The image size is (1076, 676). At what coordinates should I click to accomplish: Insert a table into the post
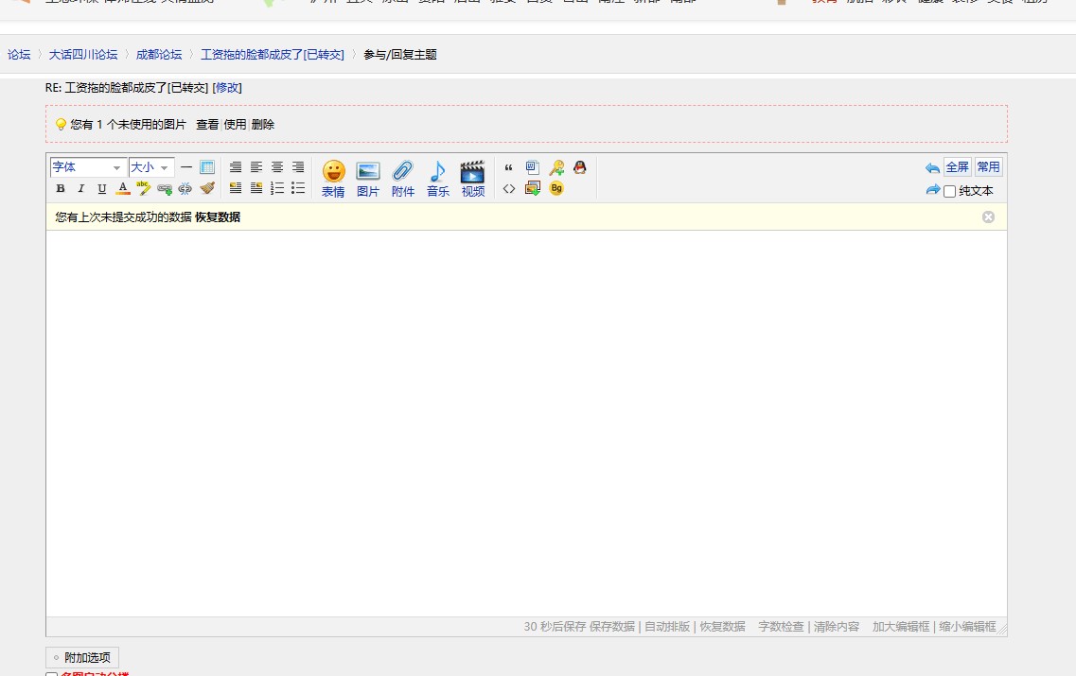206,167
